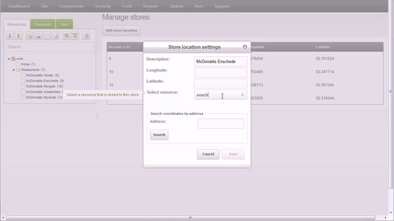The height and width of the screenshot is (221, 394).
Task: Click the Latitude column header
Action: (x=323, y=47)
